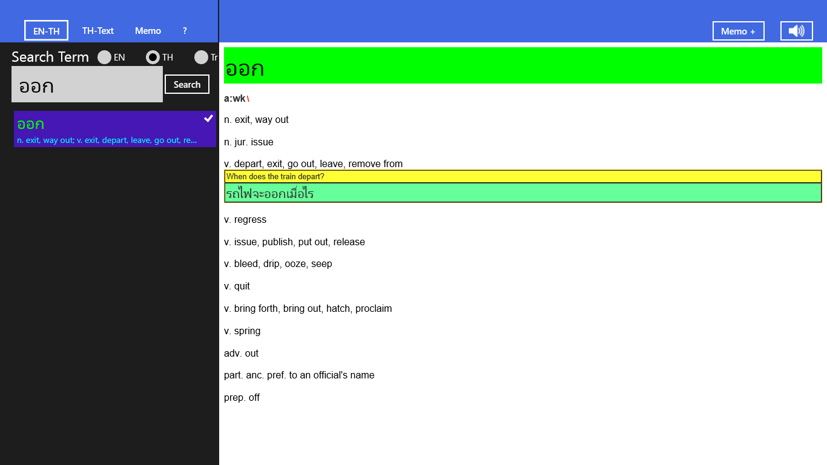The height and width of the screenshot is (465, 827).
Task: Play pronunciation with the speaker icon
Action: click(796, 31)
